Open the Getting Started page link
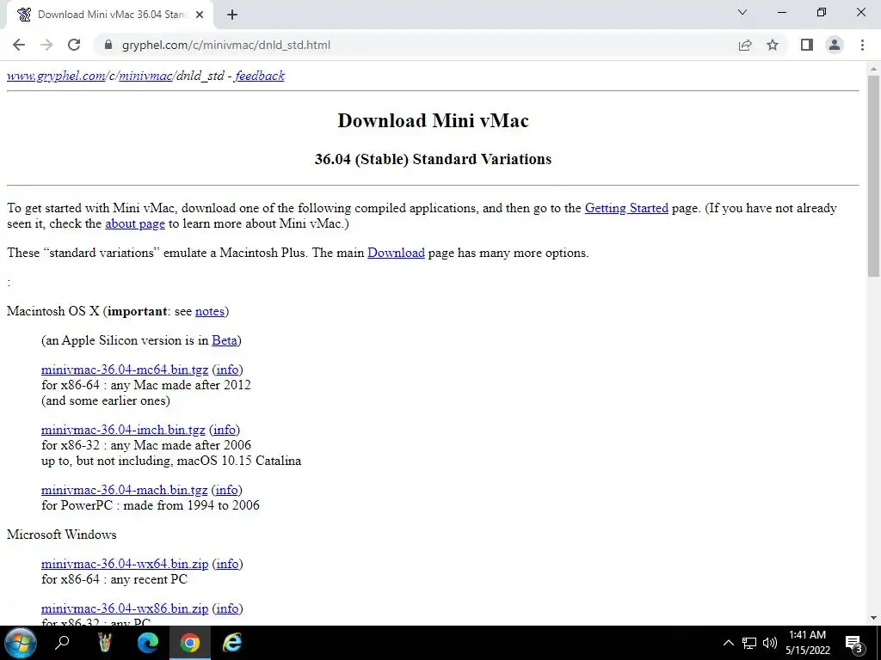This screenshot has width=881, height=660. coord(626,208)
